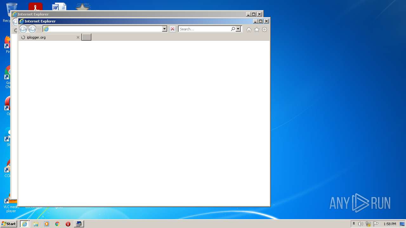
Task: Minimize the front Internet Explorer window
Action: [x=255, y=21]
